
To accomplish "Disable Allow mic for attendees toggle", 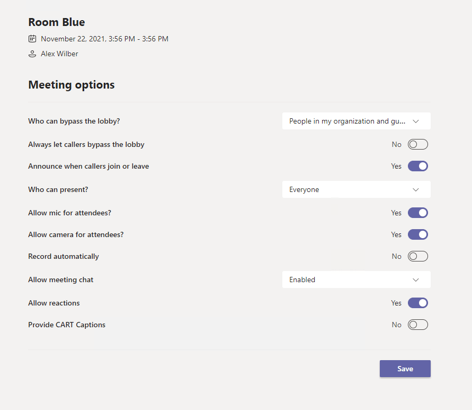I will pyautogui.click(x=417, y=213).
